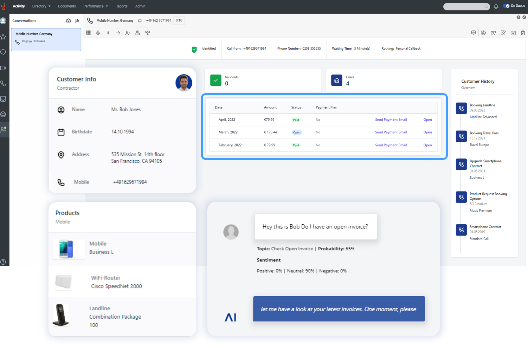
Task: Switch to the Reports menu item
Action: [x=121, y=6]
